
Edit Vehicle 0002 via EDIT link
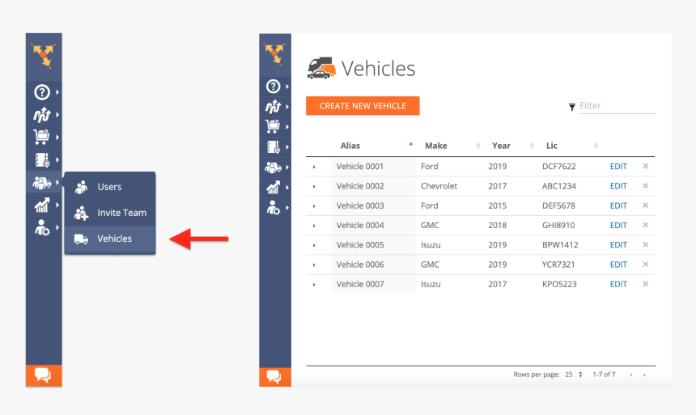pyautogui.click(x=618, y=186)
